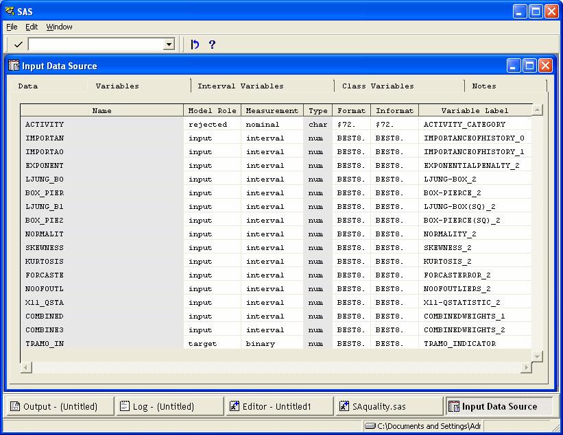
Task: Select the LJUNG_B1 variable name
Action: point(45,207)
